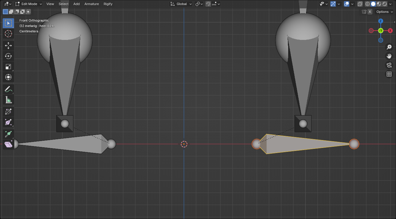Open the Edit Mode dropdown
Image resolution: width=396 pixels, height=219 pixels.
pyautogui.click(x=29, y=4)
